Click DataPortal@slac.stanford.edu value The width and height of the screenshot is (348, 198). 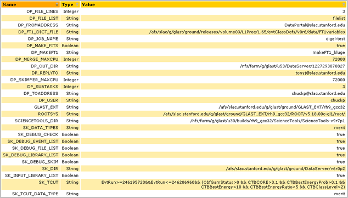[x=315, y=25]
